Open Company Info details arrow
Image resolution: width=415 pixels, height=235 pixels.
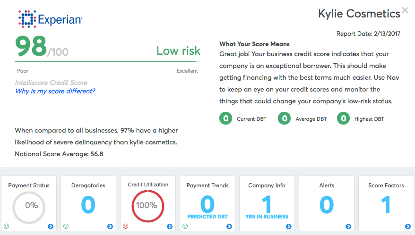click(289, 227)
